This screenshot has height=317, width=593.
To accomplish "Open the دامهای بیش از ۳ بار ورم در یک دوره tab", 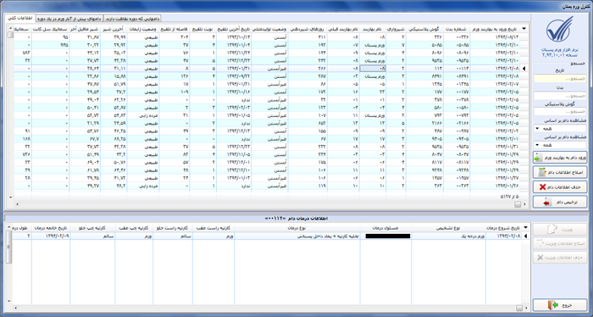I will (x=69, y=19).
